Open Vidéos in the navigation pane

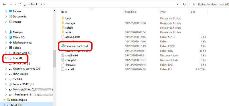[17, 48]
